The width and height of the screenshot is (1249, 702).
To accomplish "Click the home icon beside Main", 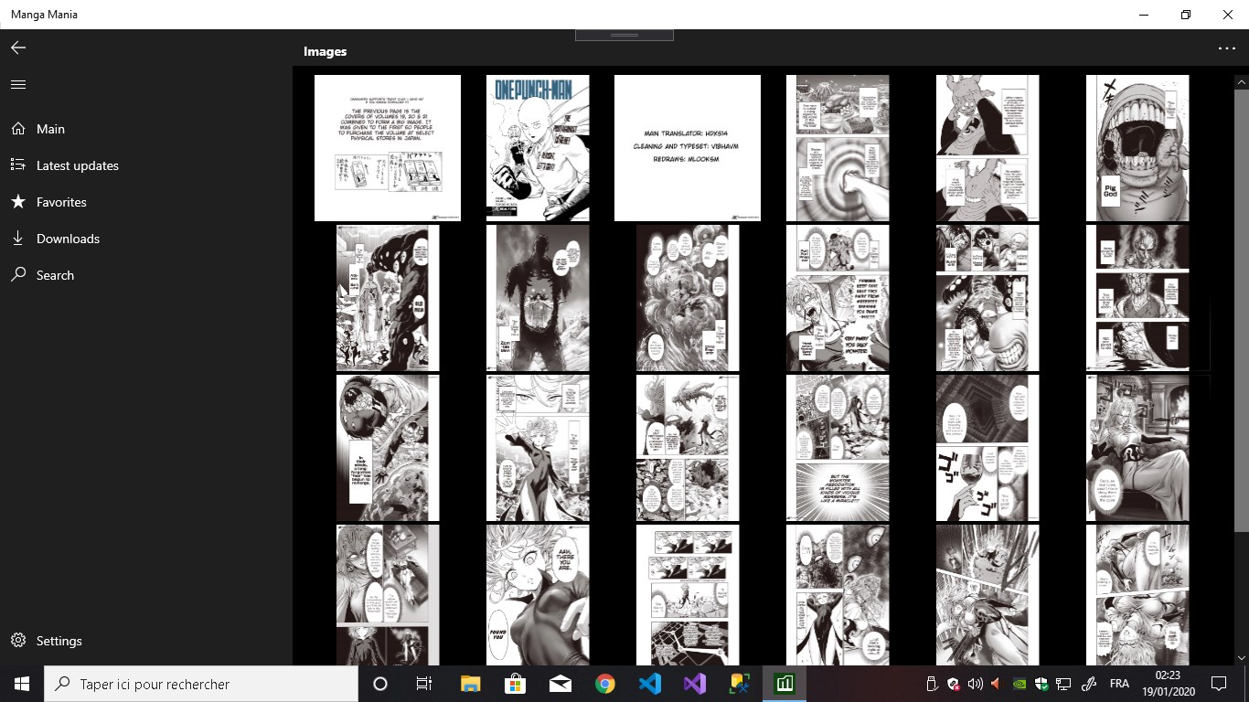I will [18, 129].
